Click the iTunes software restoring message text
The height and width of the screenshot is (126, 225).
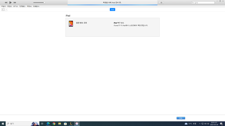click(131, 25)
